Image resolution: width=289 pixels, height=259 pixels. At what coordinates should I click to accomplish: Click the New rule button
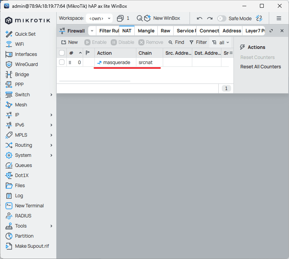tap(70, 42)
